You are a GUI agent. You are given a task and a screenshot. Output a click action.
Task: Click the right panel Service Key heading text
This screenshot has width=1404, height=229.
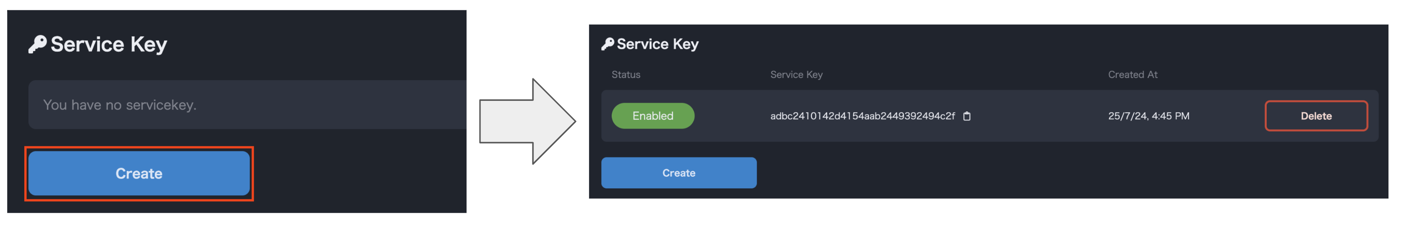point(657,44)
